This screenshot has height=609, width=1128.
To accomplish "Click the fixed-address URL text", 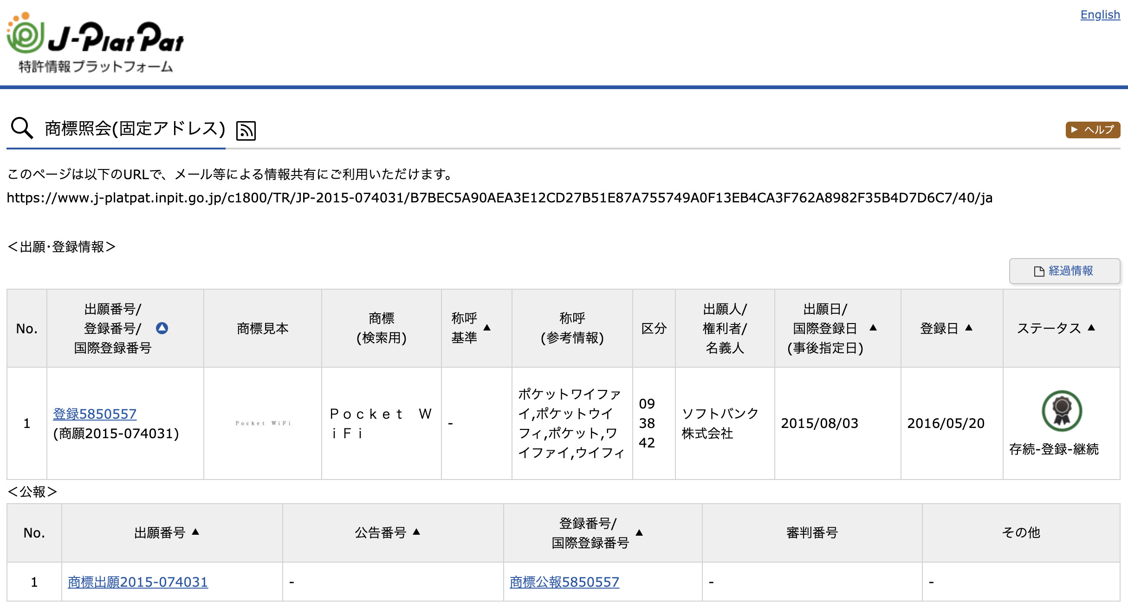I will point(499,198).
